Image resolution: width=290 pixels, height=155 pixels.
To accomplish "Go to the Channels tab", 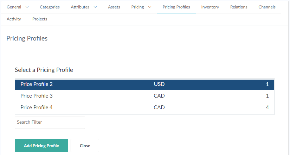I will point(267,7).
